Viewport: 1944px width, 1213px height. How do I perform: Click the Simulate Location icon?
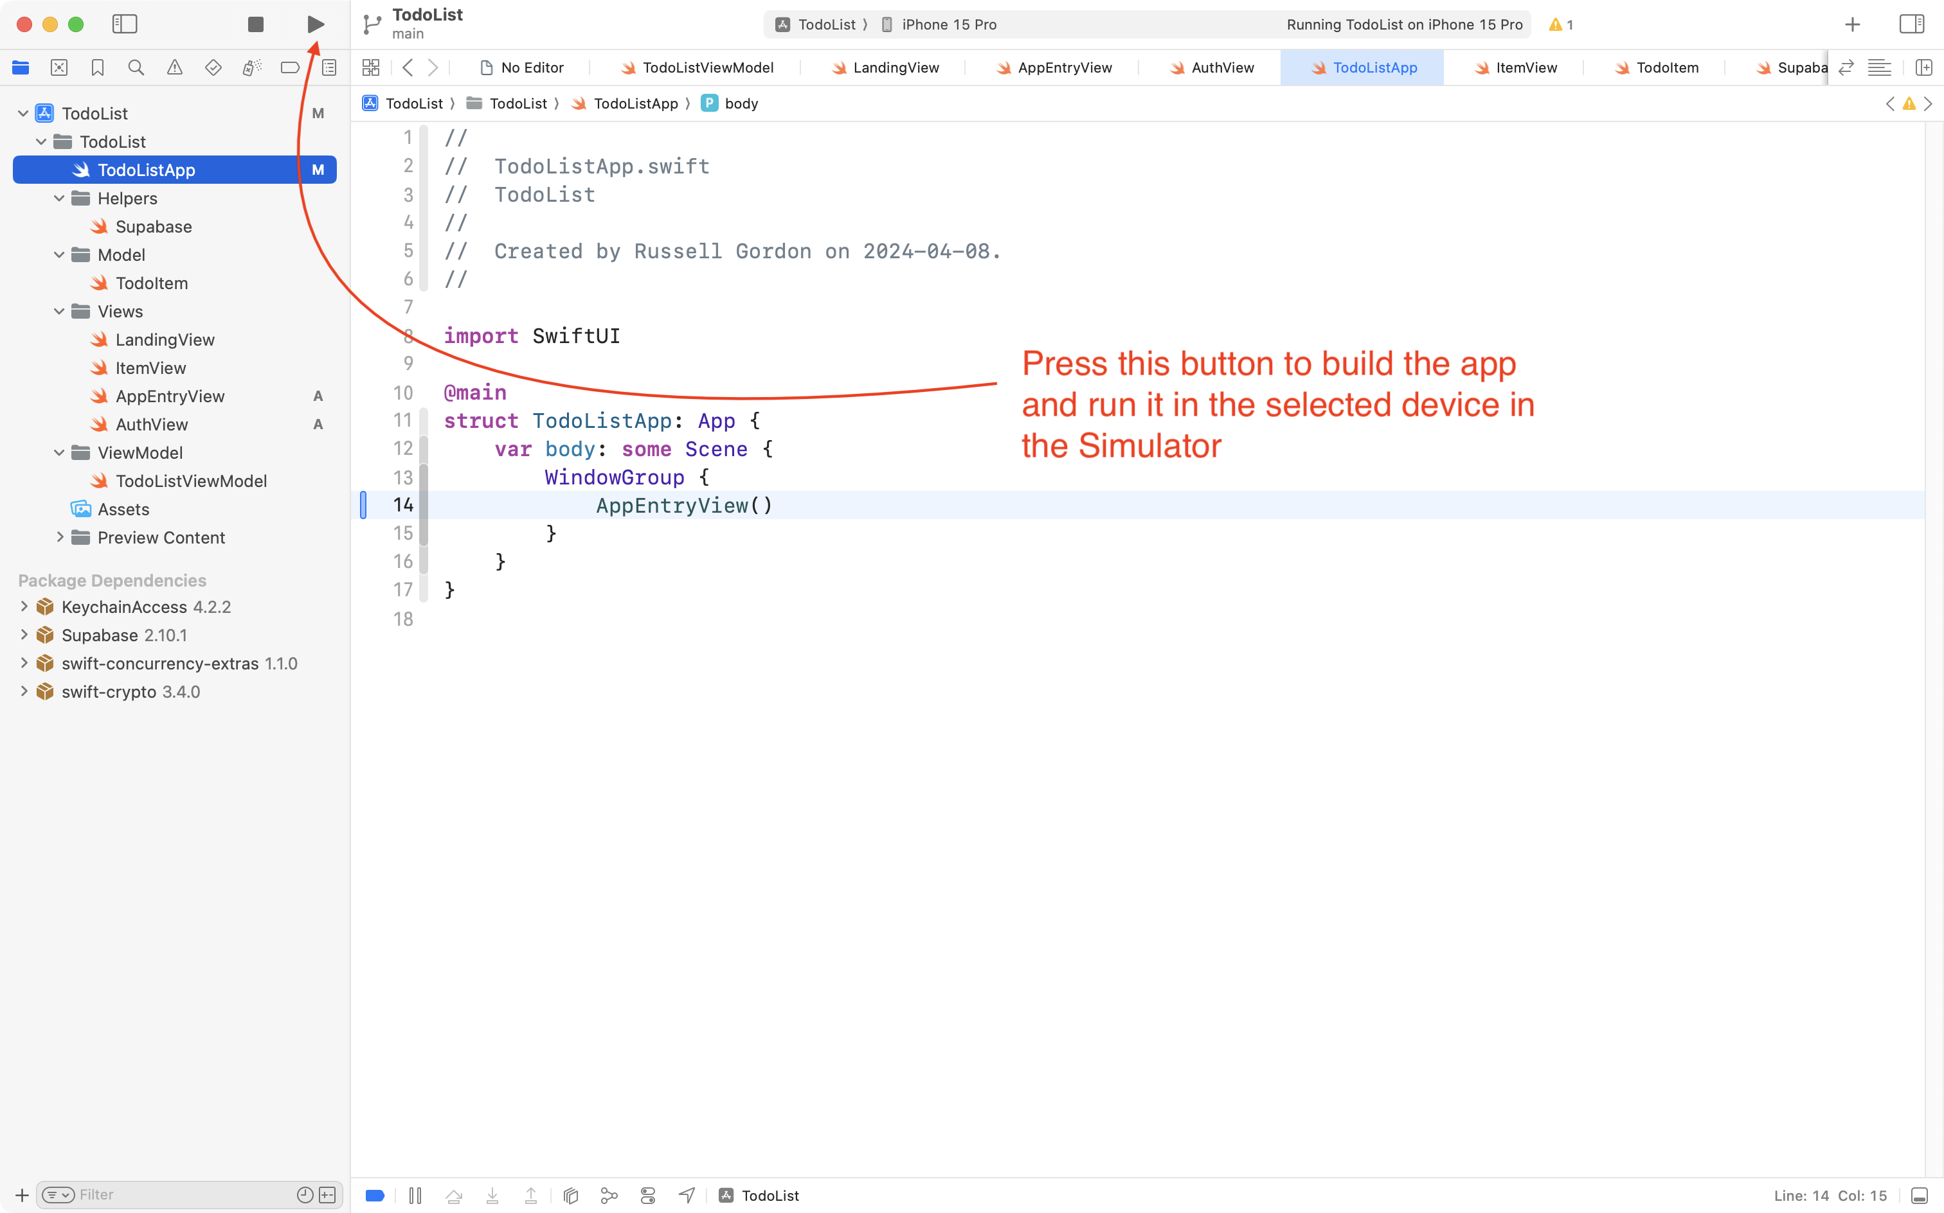tap(687, 1196)
